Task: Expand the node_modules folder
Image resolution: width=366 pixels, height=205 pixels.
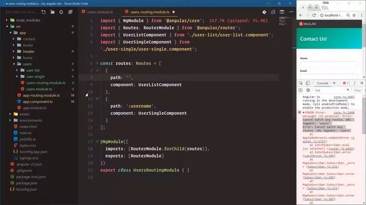Action: pyautogui.click(x=7, y=20)
